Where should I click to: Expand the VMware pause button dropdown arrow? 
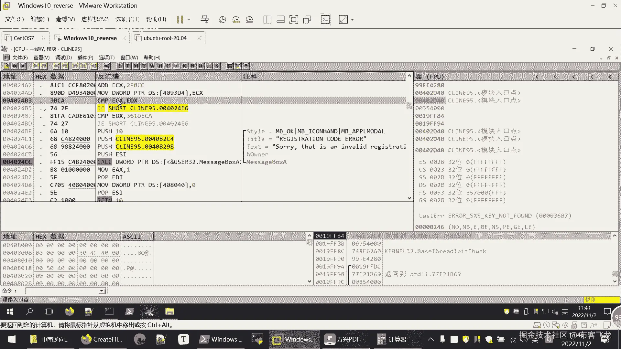coord(189,20)
